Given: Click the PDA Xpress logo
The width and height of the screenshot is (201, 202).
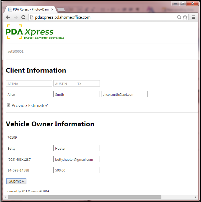Looking at the screenshot, I should 35,32.
